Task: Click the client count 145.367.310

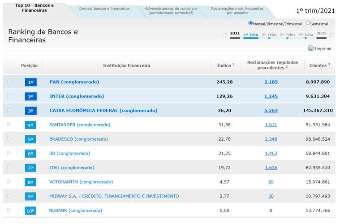Action: click(318, 111)
